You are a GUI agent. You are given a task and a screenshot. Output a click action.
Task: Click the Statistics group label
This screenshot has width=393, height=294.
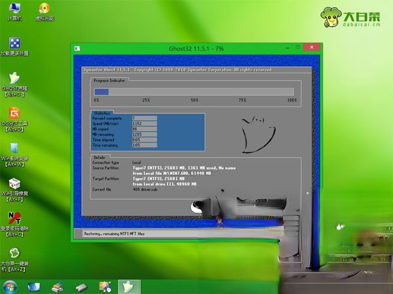coord(102,113)
